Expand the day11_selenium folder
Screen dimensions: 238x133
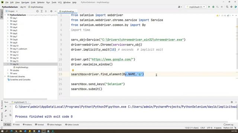pos(8,49)
